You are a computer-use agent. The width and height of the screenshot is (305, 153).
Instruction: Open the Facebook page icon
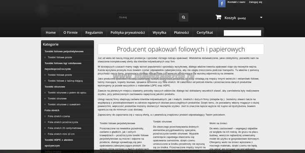[x=222, y=3]
